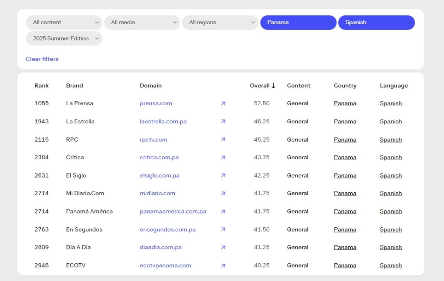Screen dimensions: 444x281
Task: Click Panama country link in La Prensa row
Action: tap(345, 103)
